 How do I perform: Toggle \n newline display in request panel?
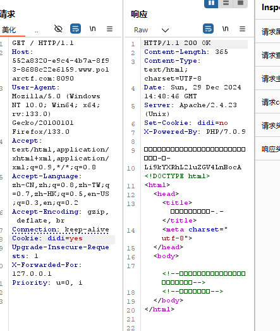(x=92, y=29)
